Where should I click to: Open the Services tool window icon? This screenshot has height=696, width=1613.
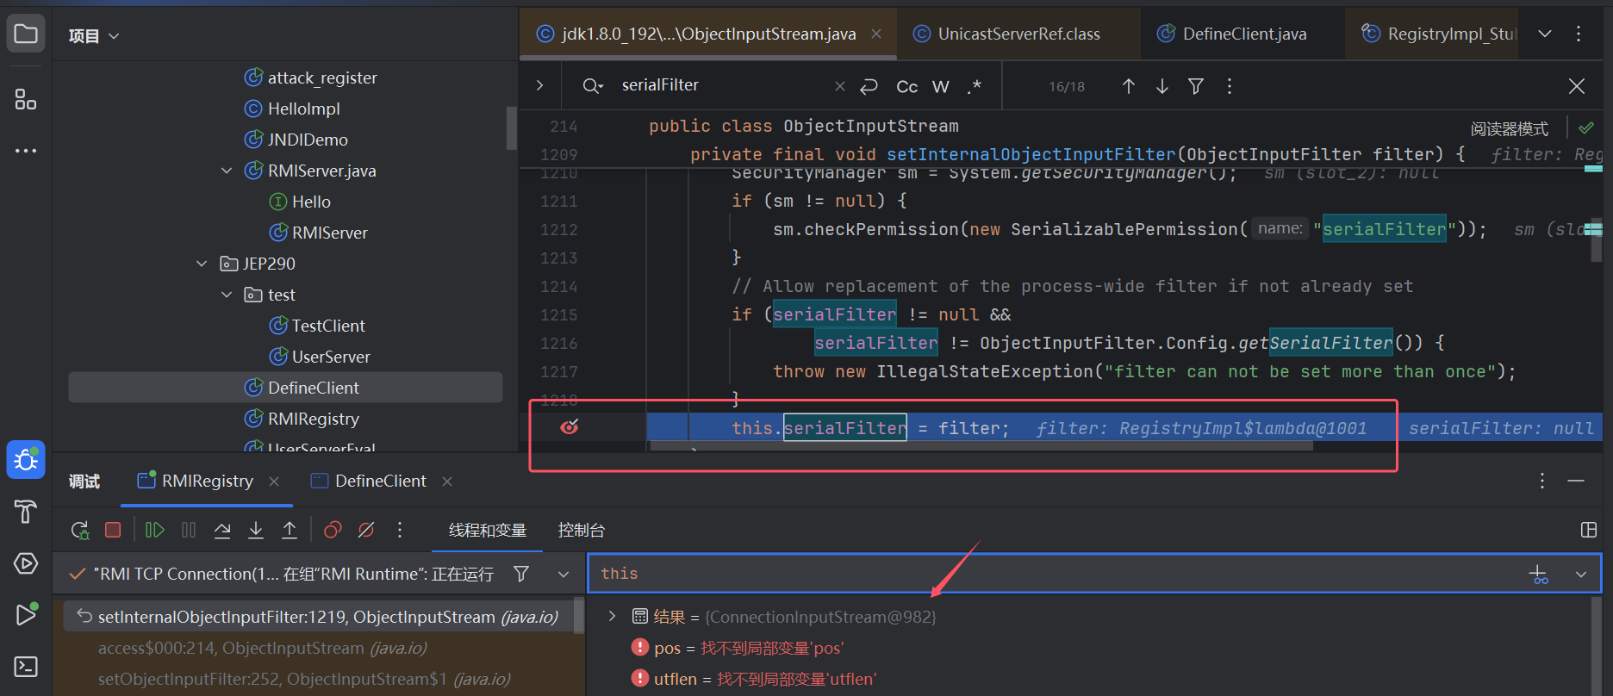point(26,563)
